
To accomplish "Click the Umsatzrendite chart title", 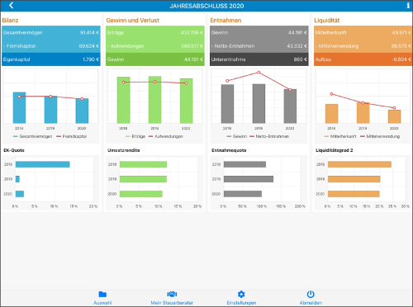I will (124, 150).
